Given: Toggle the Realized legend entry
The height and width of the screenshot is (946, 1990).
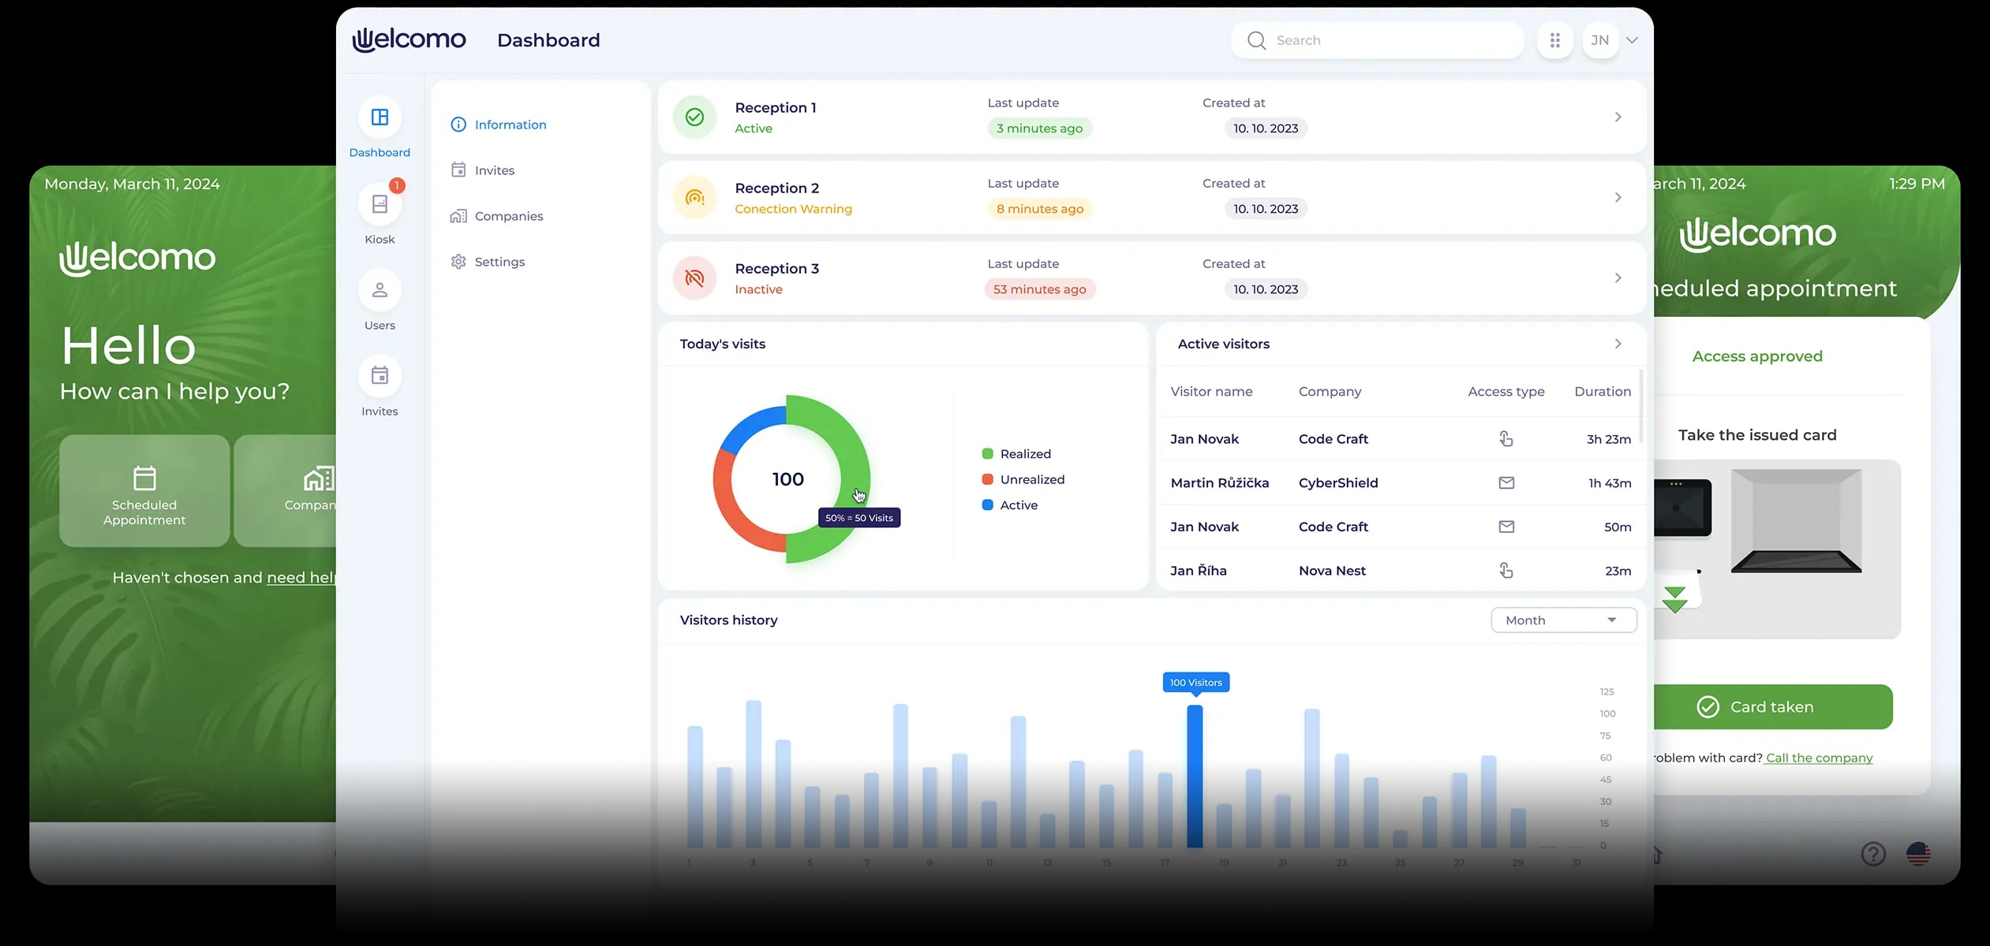Looking at the screenshot, I should click(x=1024, y=454).
